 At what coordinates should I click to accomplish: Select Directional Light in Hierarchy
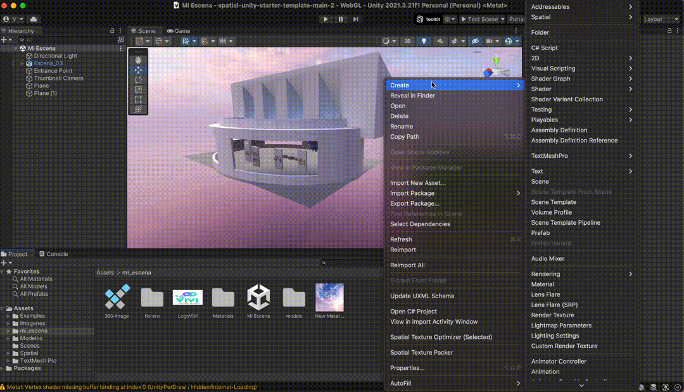(55, 56)
